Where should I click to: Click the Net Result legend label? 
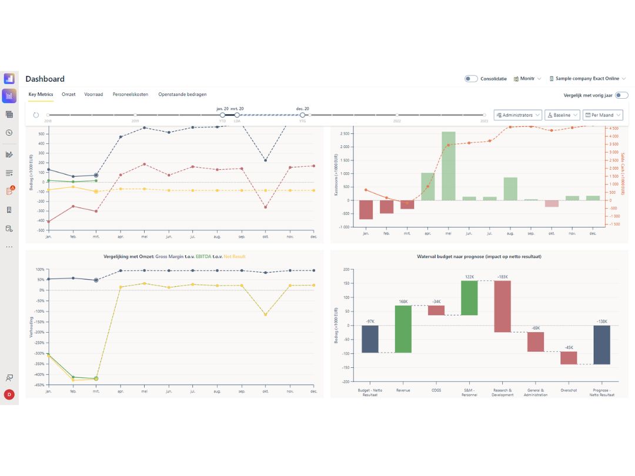(x=235, y=256)
